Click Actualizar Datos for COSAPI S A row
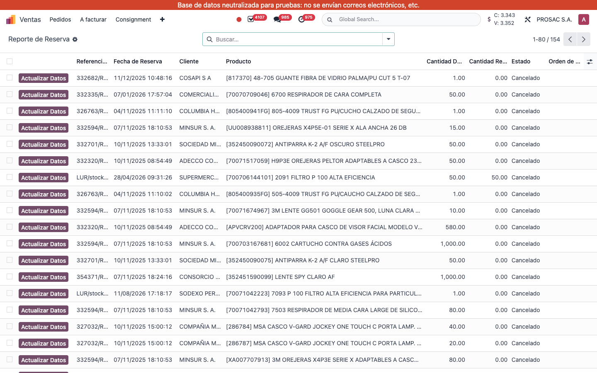This screenshot has width=597, height=373. tap(44, 78)
